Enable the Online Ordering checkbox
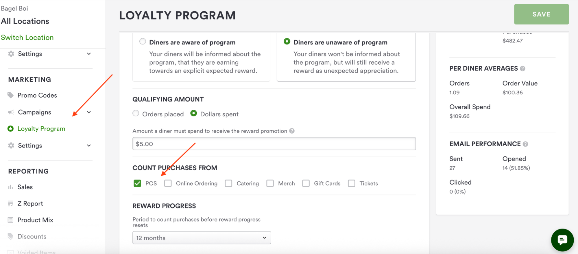 click(168, 183)
